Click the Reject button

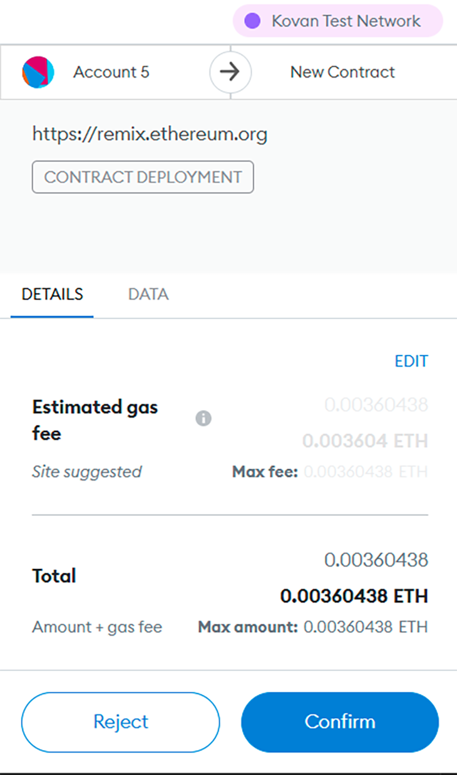(x=120, y=722)
